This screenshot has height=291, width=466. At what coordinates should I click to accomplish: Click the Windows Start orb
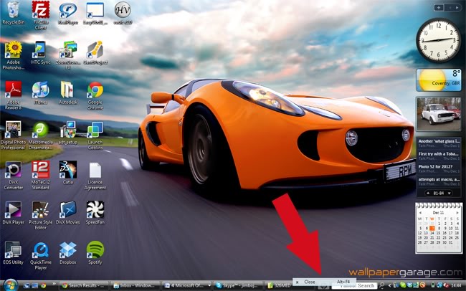6,285
